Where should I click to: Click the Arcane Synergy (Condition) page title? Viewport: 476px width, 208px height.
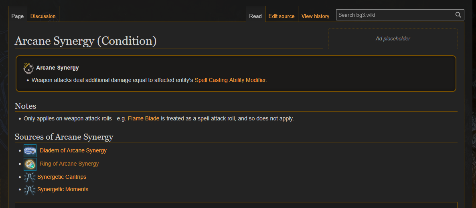85,41
